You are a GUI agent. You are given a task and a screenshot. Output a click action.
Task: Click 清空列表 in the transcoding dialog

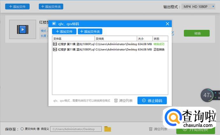tap(123, 101)
